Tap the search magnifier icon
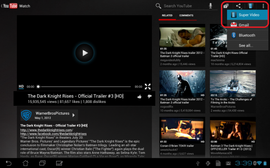This screenshot has height=168, width=270. pyautogui.click(x=158, y=6)
